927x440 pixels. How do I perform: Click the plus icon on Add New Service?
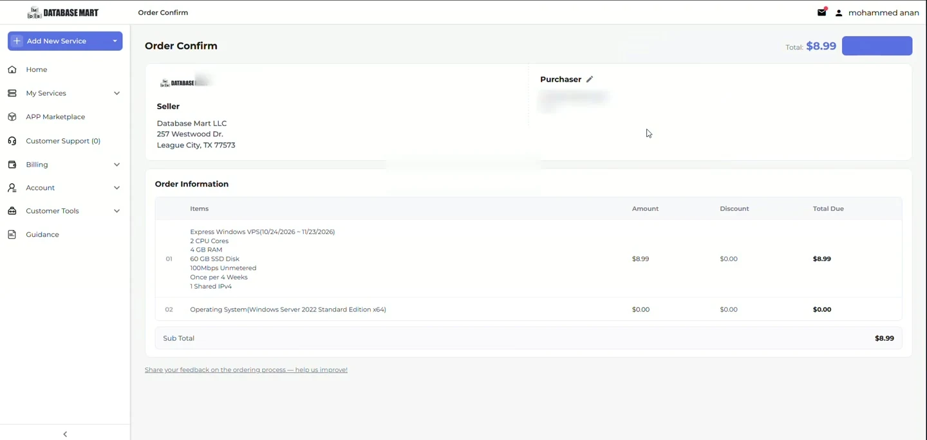17,41
